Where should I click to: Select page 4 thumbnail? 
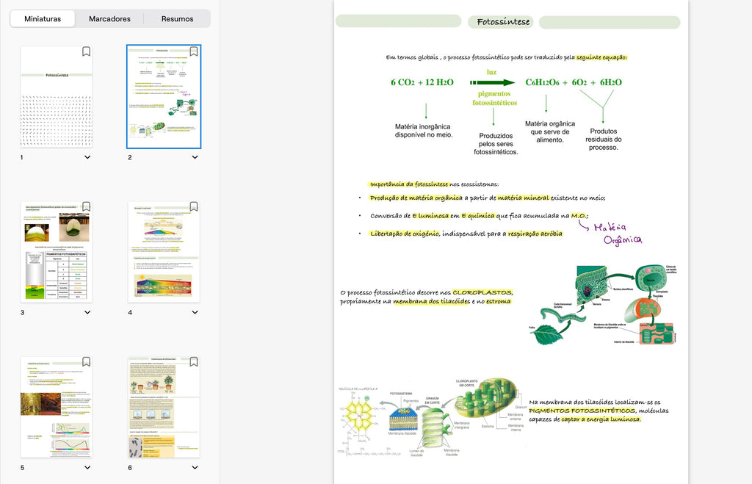coord(164,252)
